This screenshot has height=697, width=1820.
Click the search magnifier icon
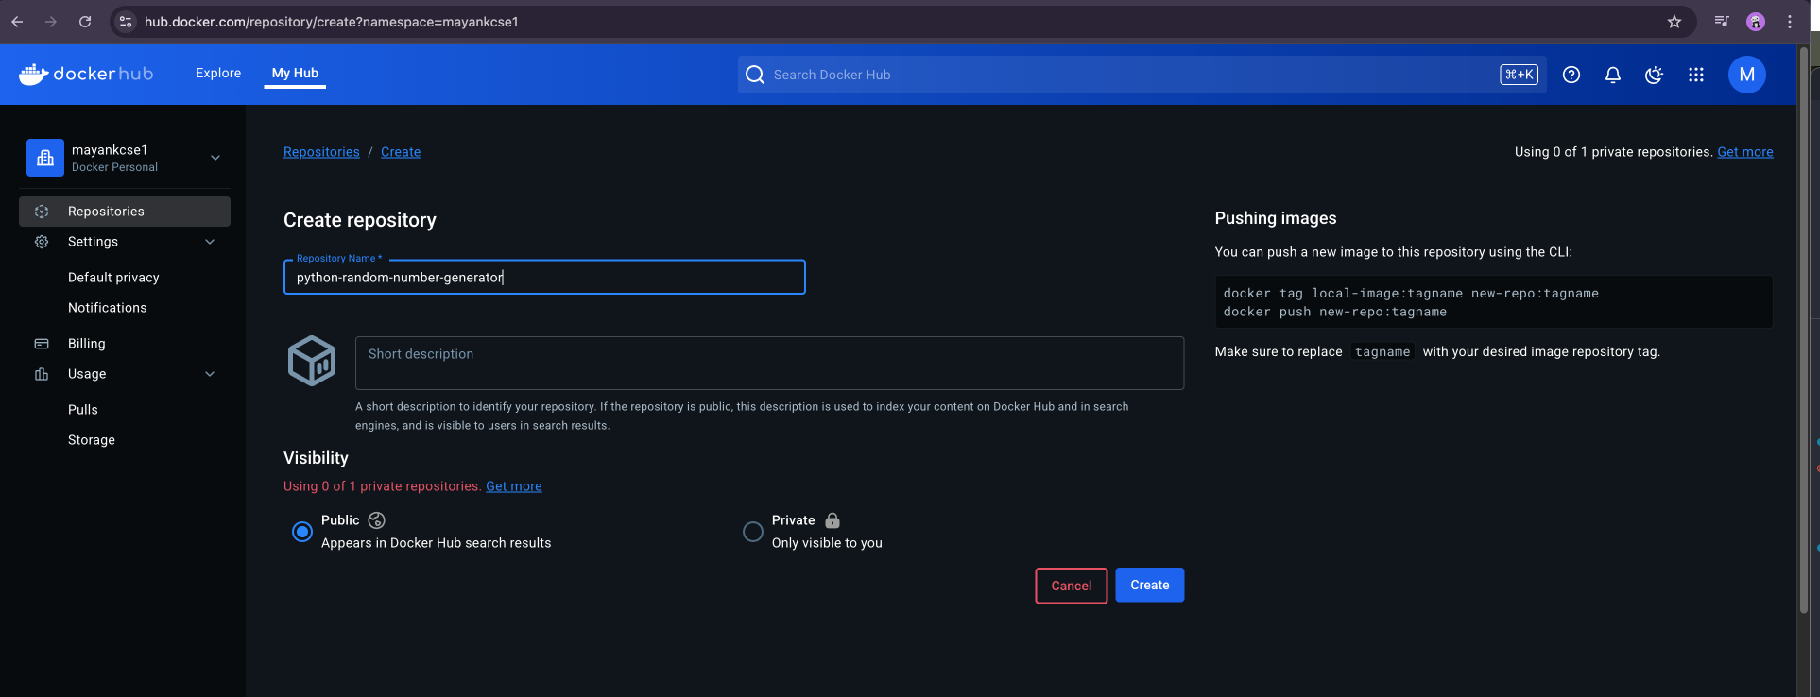(x=755, y=75)
